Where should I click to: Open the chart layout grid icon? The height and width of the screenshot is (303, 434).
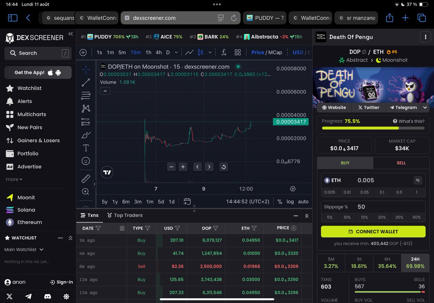(238, 52)
